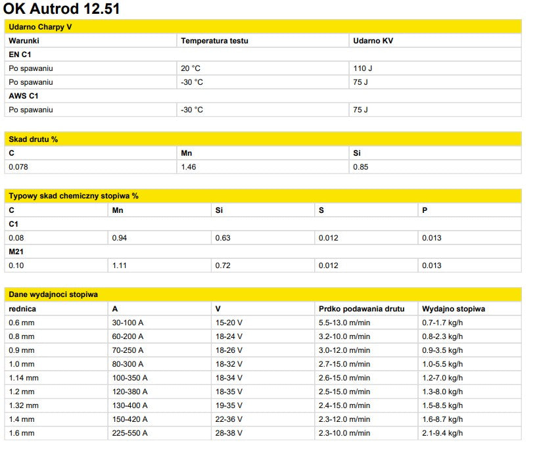539x458 pixels.
Task: Click the 0.94 Mn value under C1
Action: pyautogui.click(x=120, y=238)
